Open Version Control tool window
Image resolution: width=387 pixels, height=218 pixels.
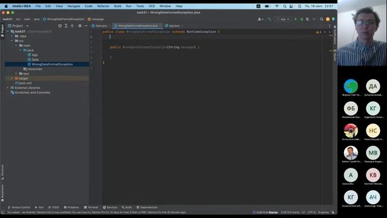click(19, 207)
